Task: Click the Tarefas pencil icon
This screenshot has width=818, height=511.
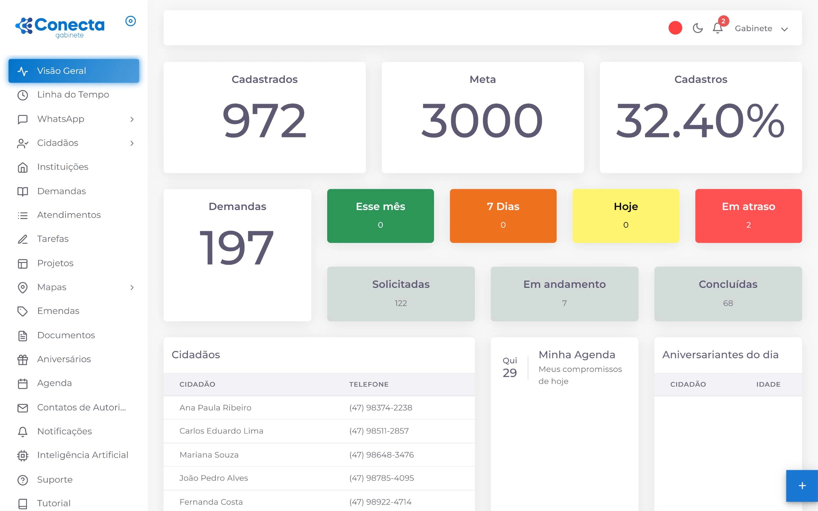Action: 23,239
